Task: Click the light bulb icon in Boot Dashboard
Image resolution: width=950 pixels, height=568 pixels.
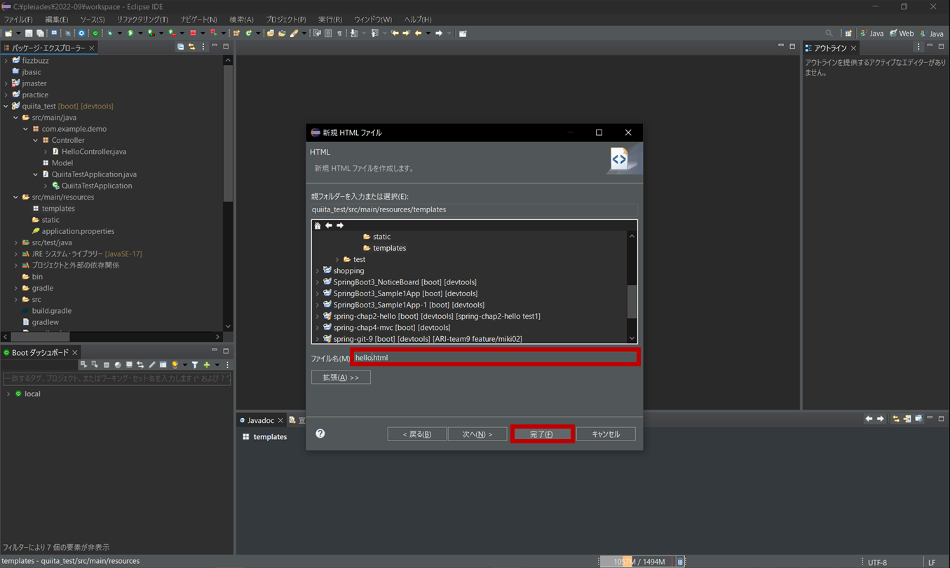Action: coord(175,365)
